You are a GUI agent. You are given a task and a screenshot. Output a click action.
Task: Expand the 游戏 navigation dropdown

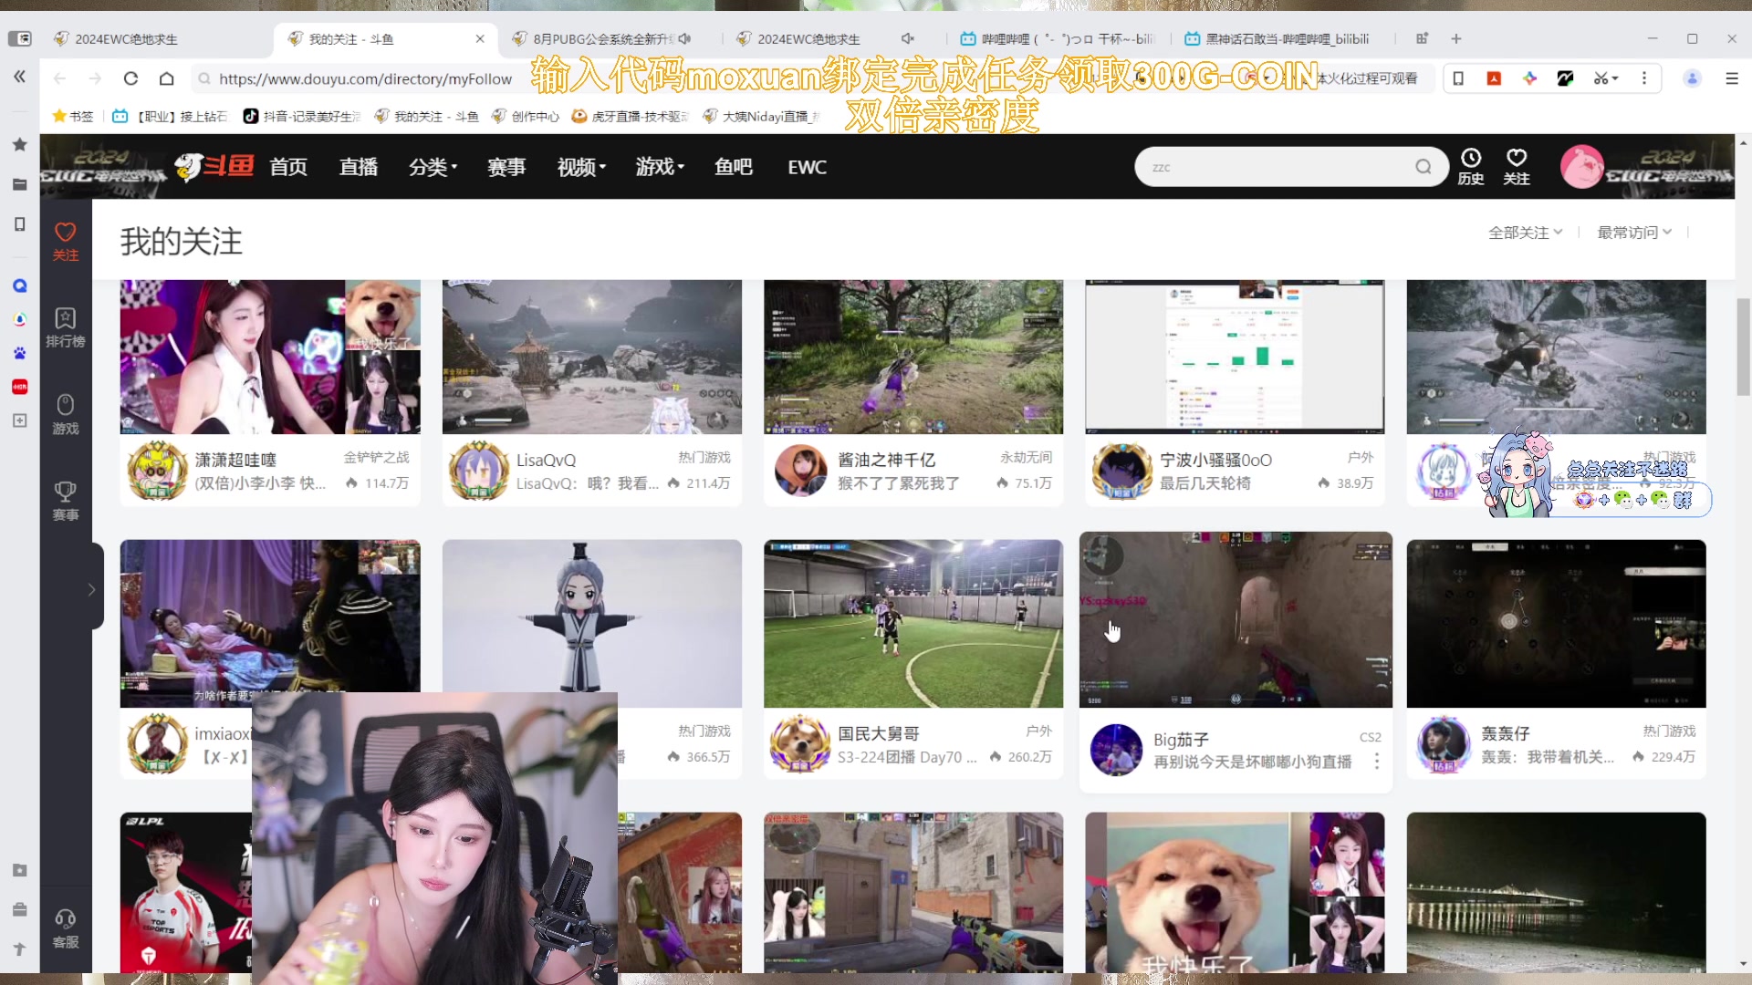pyautogui.click(x=660, y=167)
